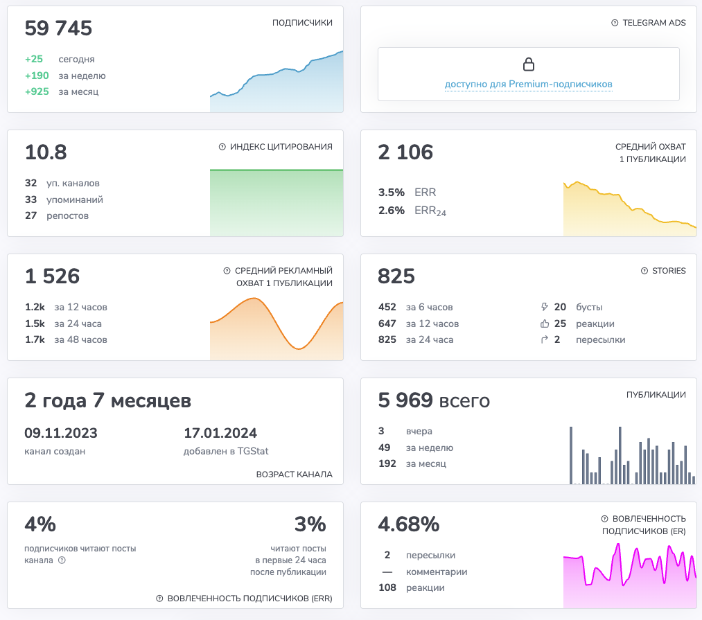Click the forward arrow пересылки icon

545,339
